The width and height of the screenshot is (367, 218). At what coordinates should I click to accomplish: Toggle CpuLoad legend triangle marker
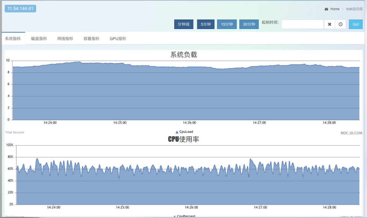coord(177,132)
